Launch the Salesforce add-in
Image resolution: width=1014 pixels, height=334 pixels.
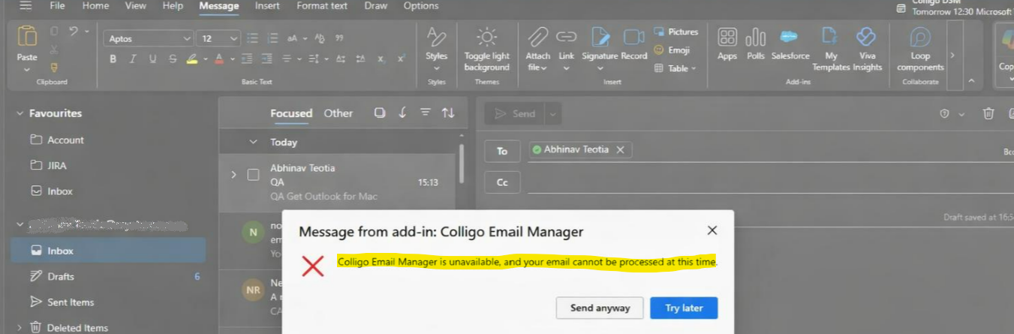(x=788, y=37)
